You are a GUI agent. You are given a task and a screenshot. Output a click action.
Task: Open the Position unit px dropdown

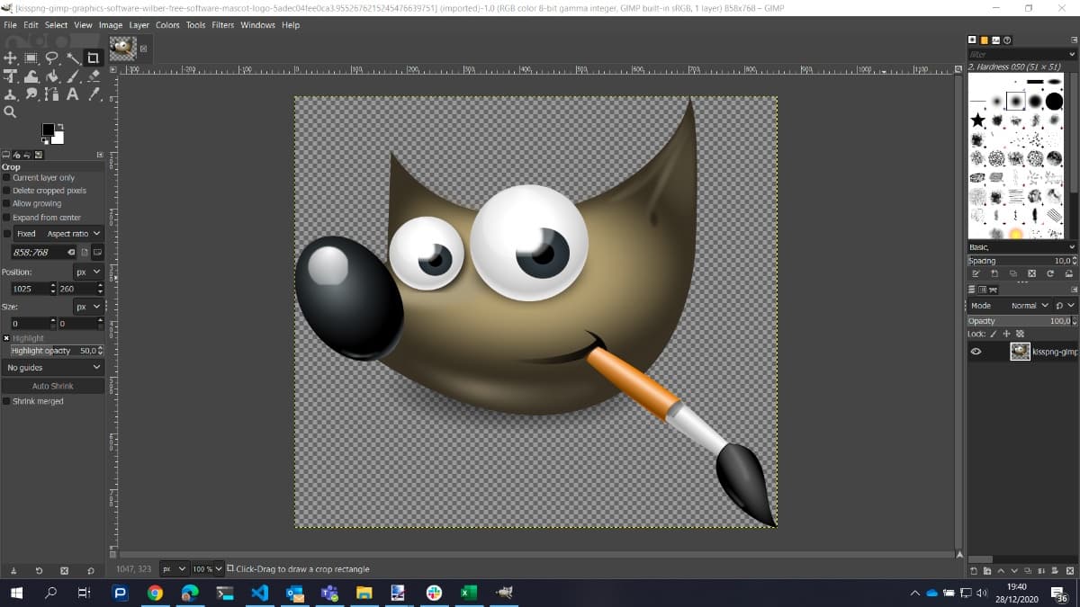(88, 272)
